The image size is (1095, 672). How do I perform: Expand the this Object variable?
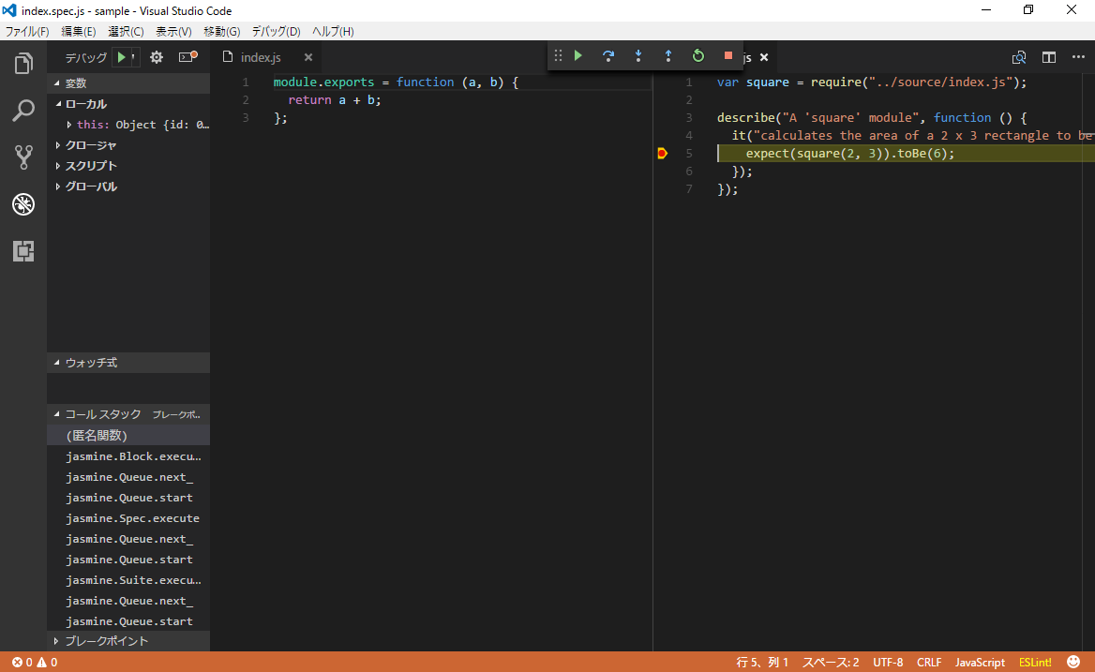pos(69,124)
